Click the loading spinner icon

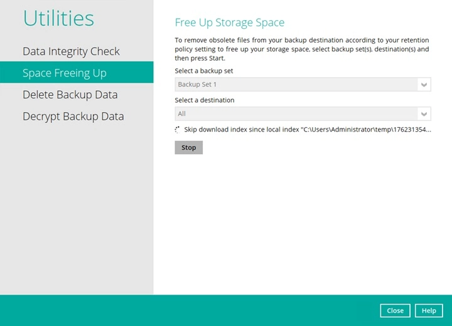pos(178,130)
